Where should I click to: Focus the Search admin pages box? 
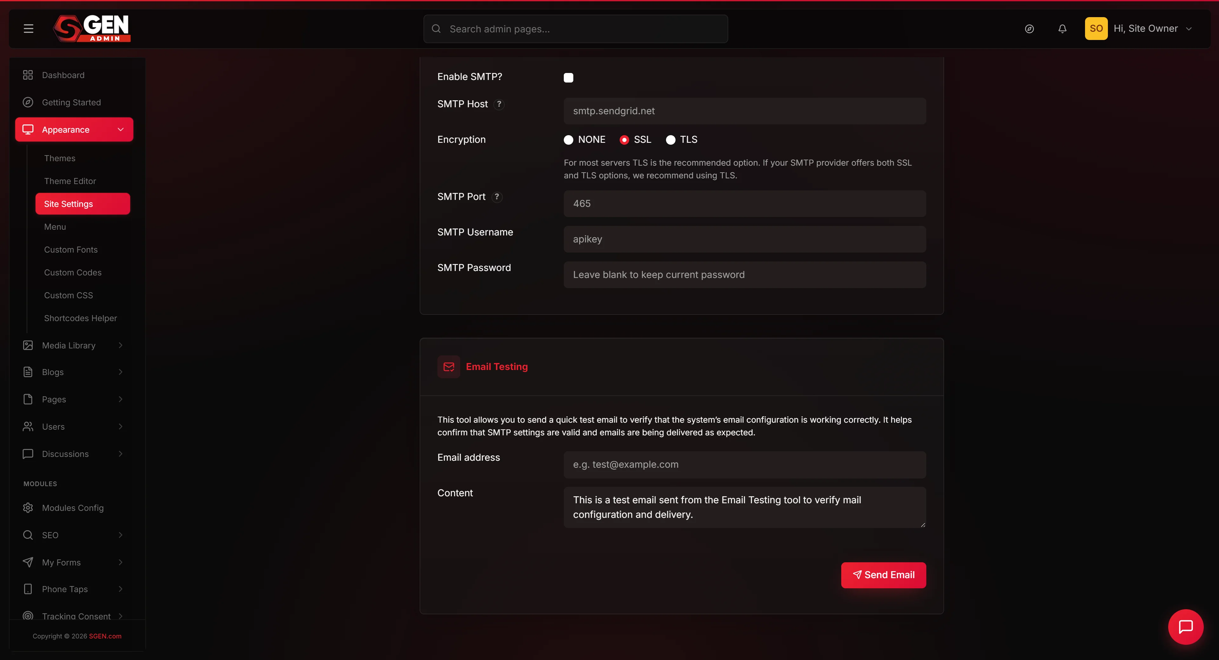coord(576,29)
